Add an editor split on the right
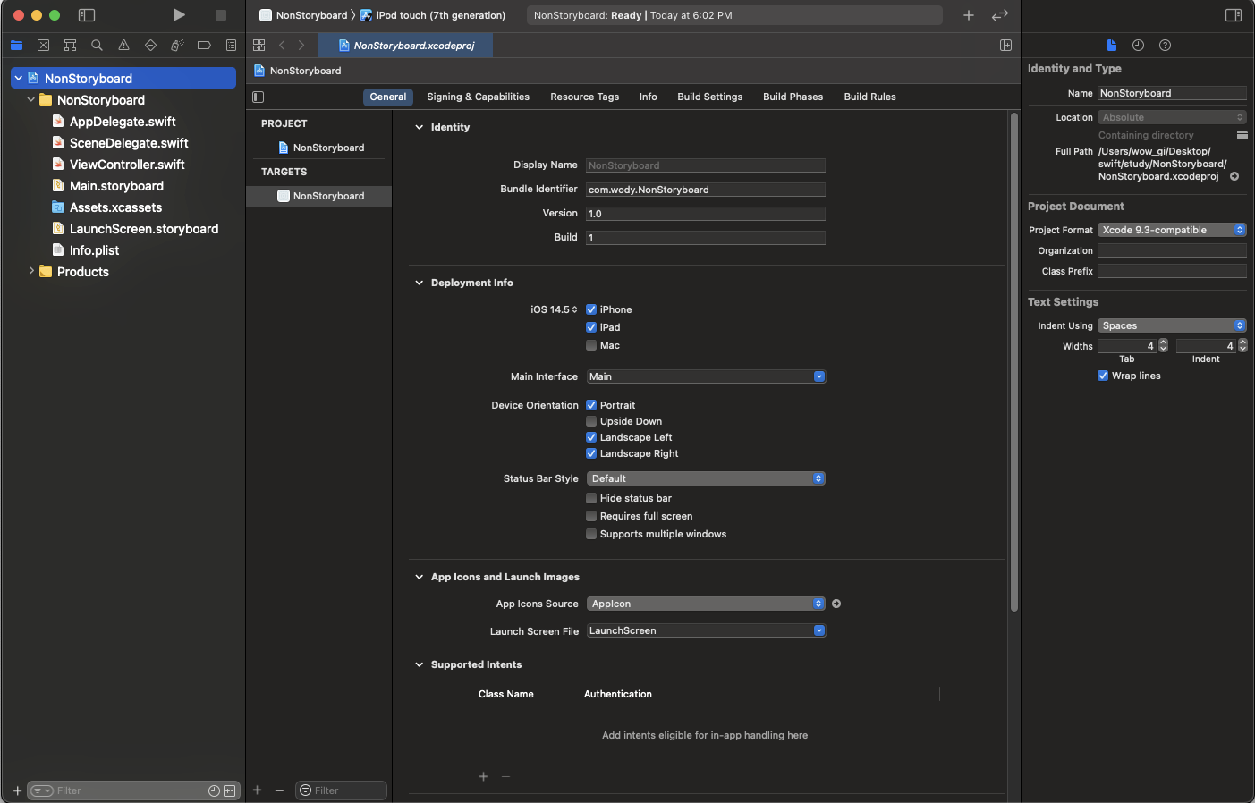 pyautogui.click(x=1005, y=45)
